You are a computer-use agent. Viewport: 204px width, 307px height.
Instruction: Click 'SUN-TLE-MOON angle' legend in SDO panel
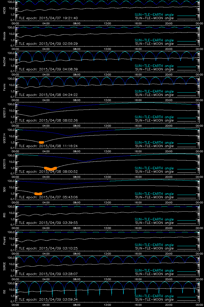(x=154, y=197)
